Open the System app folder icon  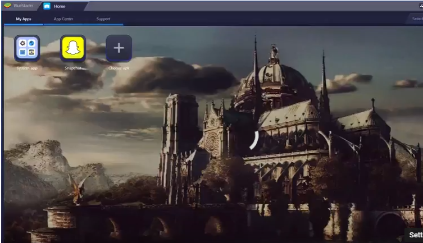(27, 48)
